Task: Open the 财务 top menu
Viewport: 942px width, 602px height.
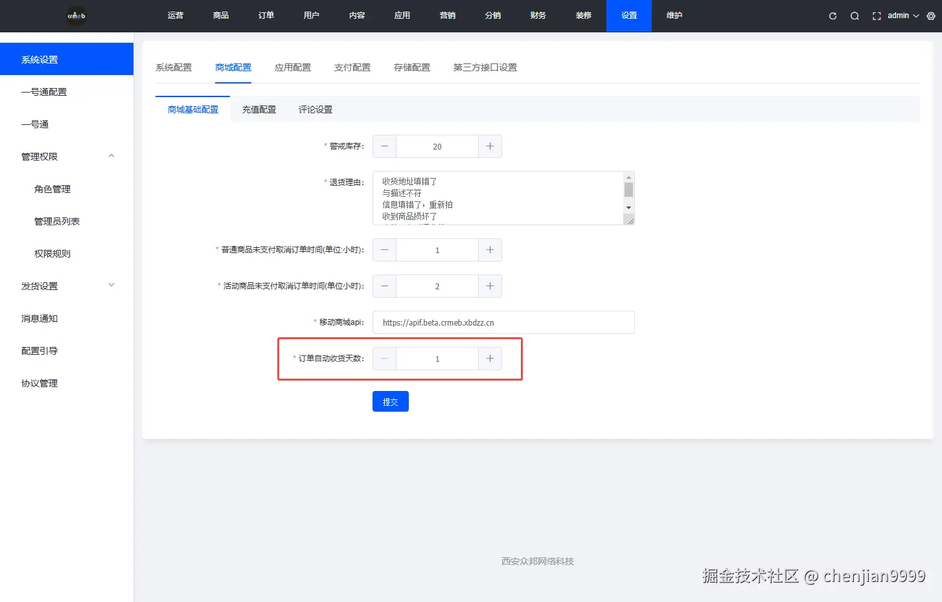Action: [x=538, y=16]
